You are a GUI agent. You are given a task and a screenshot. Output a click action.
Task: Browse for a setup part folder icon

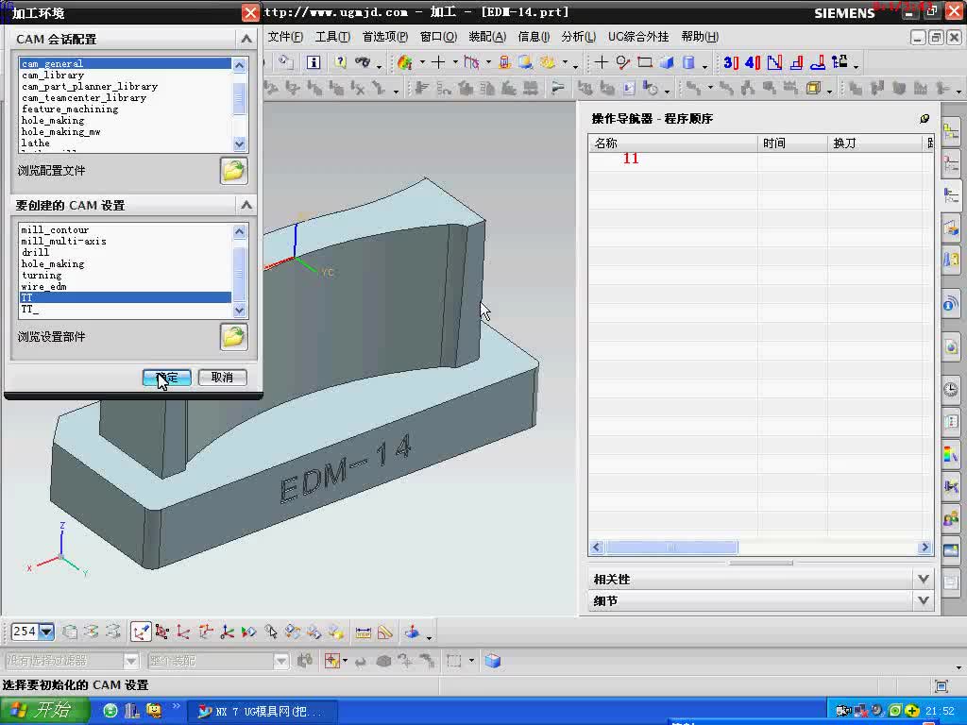coord(234,337)
